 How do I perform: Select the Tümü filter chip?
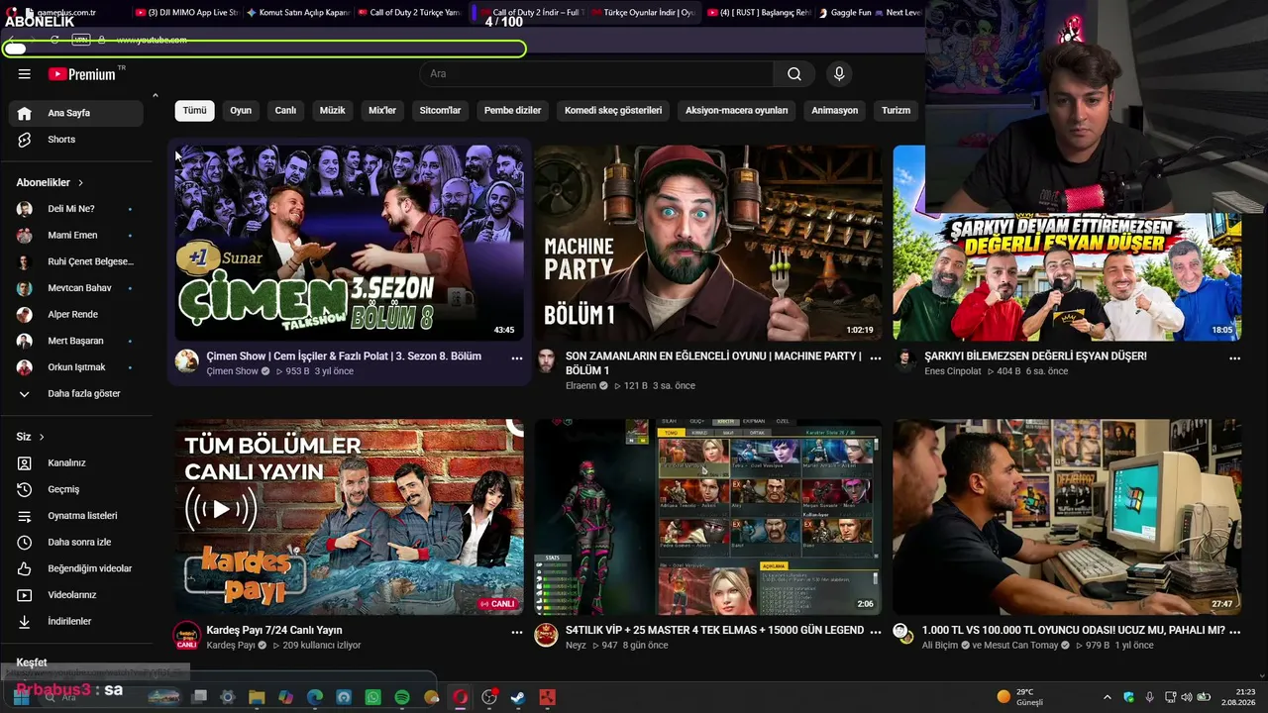(195, 110)
